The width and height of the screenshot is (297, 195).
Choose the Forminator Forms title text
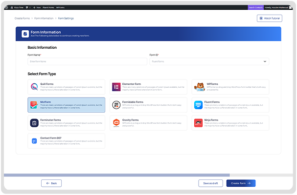[x=50, y=120]
